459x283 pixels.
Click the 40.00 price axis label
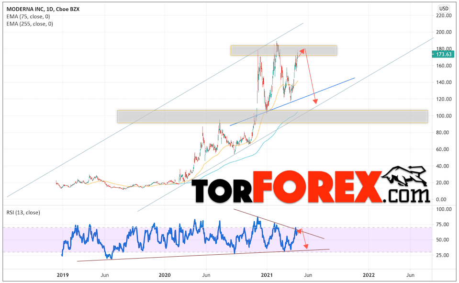coord(442,166)
